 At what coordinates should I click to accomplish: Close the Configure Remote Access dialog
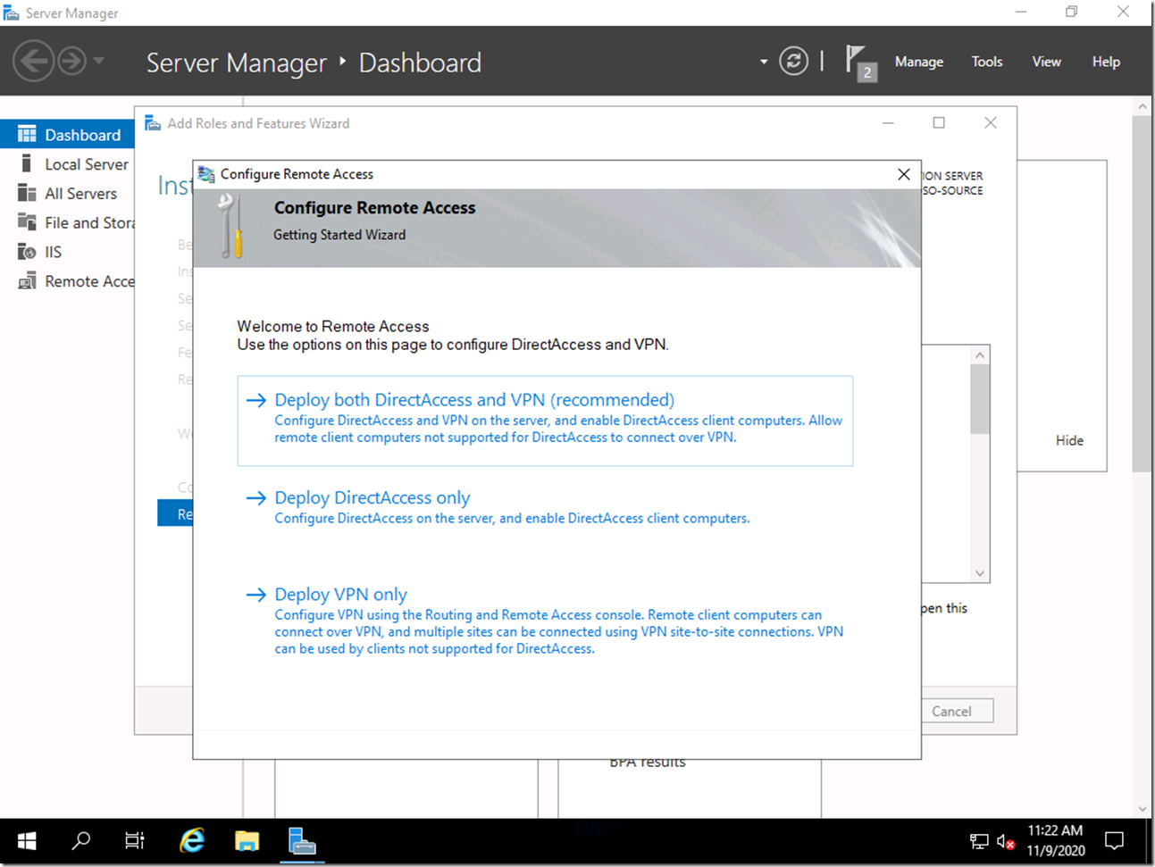click(903, 174)
